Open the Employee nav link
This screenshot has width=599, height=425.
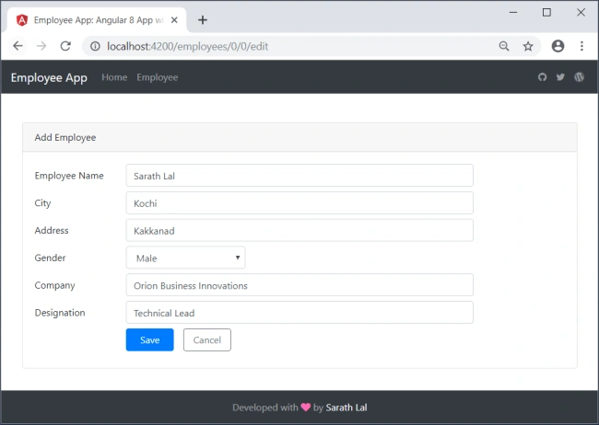pos(158,77)
